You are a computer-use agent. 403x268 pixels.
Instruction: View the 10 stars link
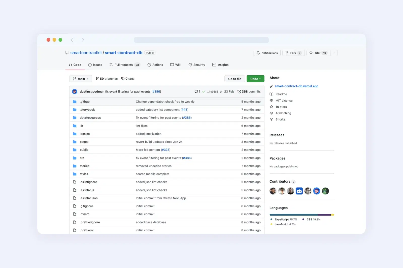(278, 107)
